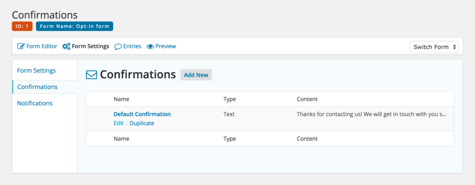Image resolution: width=475 pixels, height=185 pixels.
Task: Click Edit under Default Confirmation
Action: (x=118, y=123)
